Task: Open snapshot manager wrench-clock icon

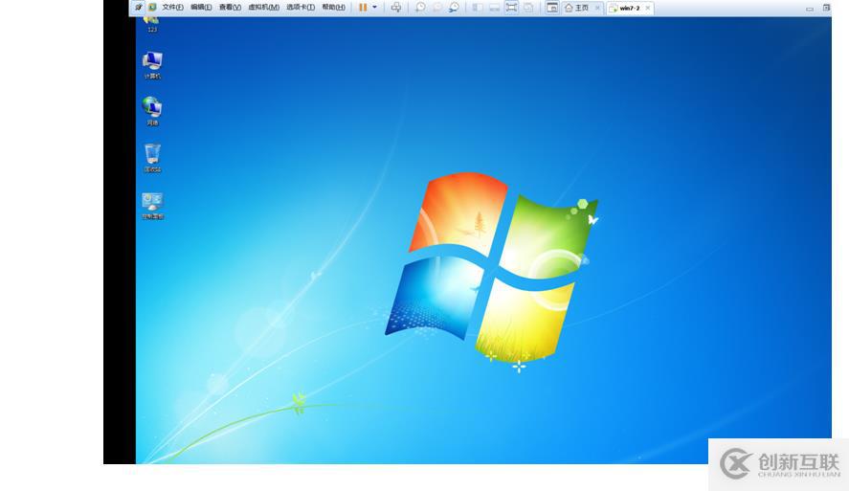Action: [x=454, y=8]
